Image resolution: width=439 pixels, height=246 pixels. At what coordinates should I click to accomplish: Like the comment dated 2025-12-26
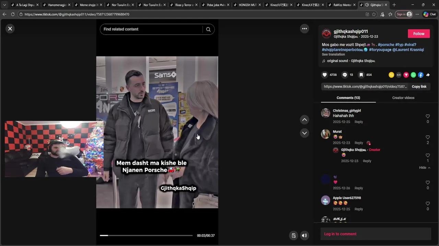click(x=428, y=183)
